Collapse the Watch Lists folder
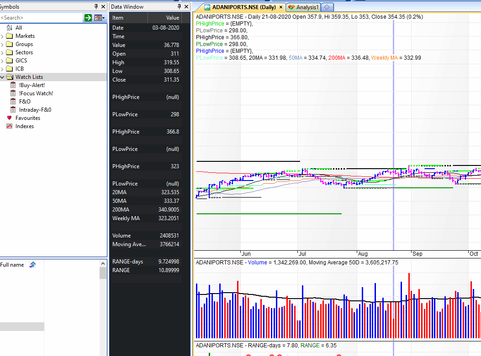The height and width of the screenshot is (356, 481). tap(2, 77)
